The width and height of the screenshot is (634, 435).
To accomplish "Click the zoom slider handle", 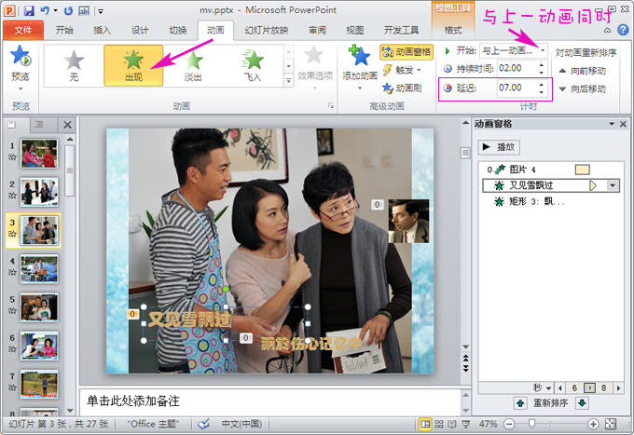I will pyautogui.click(x=531, y=424).
